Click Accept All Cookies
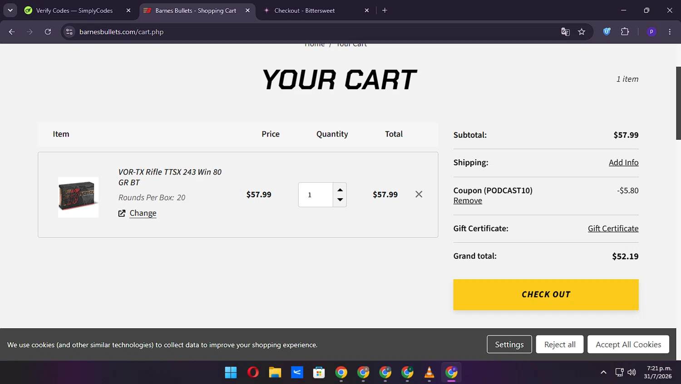 tap(628, 345)
